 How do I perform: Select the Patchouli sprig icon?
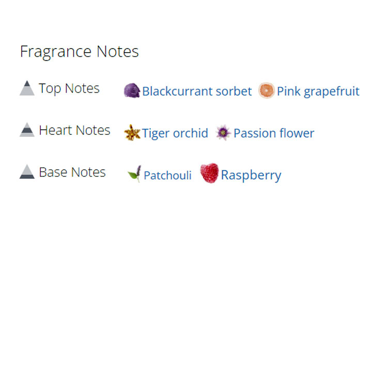(x=134, y=174)
